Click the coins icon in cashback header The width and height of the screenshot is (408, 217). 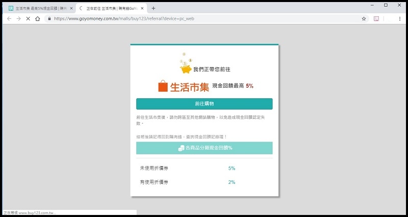tap(181, 148)
